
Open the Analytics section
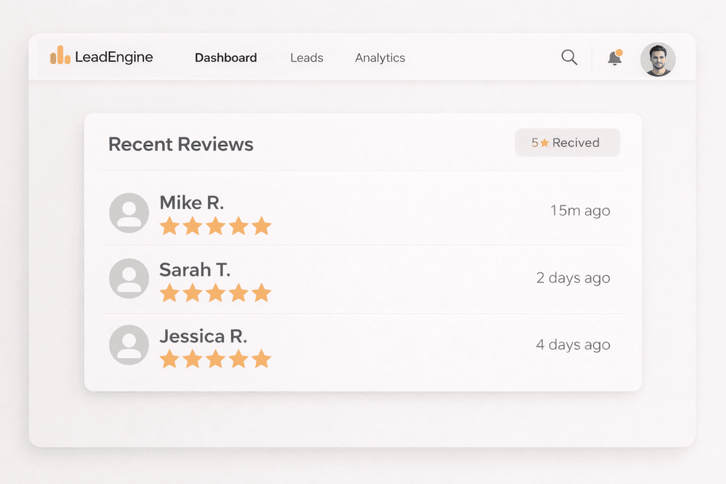379,57
